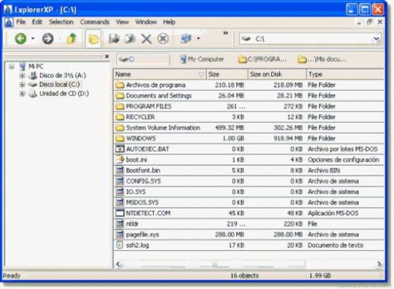The width and height of the screenshot is (394, 289).
Task: Click the RECYCLER folder icon
Action: 120,117
